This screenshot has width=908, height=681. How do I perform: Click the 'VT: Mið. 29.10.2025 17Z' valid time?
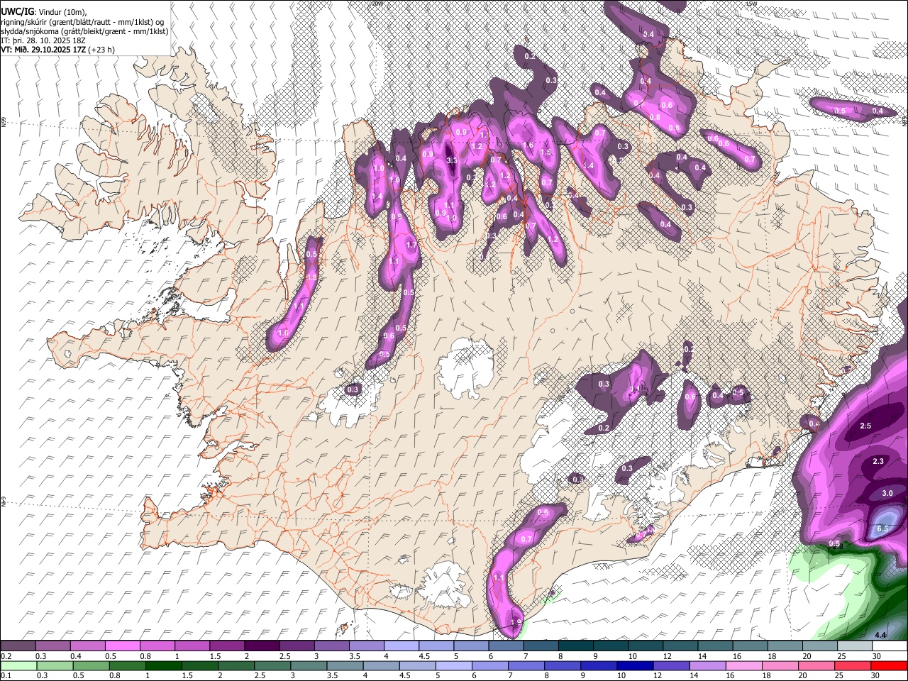coord(43,50)
